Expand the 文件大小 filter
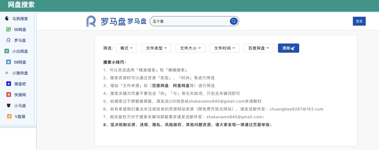 pyautogui.click(x=190, y=48)
